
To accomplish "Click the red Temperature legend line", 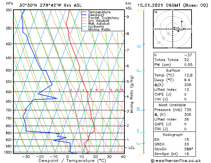I will coord(85,12).
